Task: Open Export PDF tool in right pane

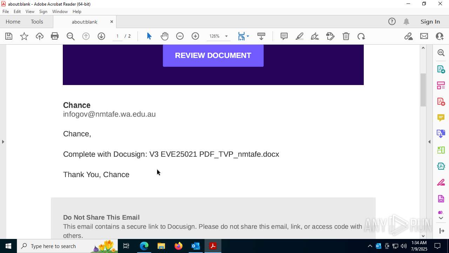Action: (x=441, y=69)
